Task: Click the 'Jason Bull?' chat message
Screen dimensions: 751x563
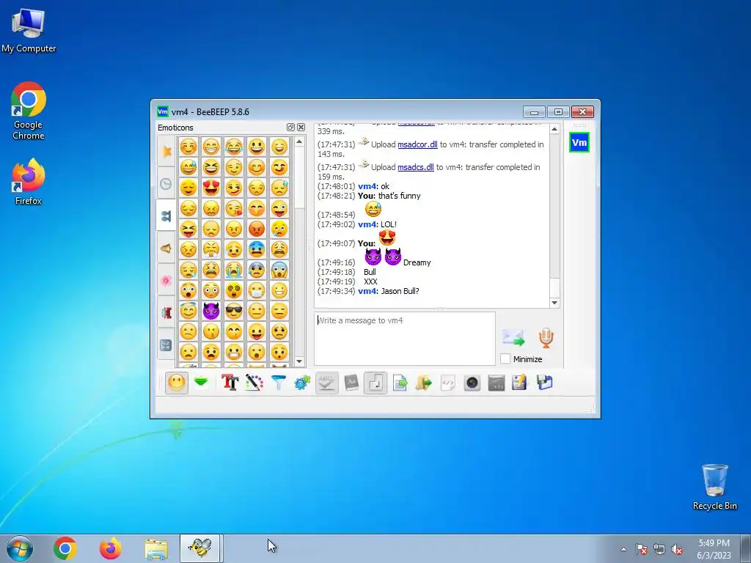Action: pos(400,291)
